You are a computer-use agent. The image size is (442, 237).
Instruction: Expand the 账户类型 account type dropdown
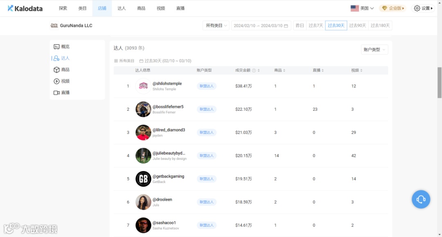click(374, 49)
